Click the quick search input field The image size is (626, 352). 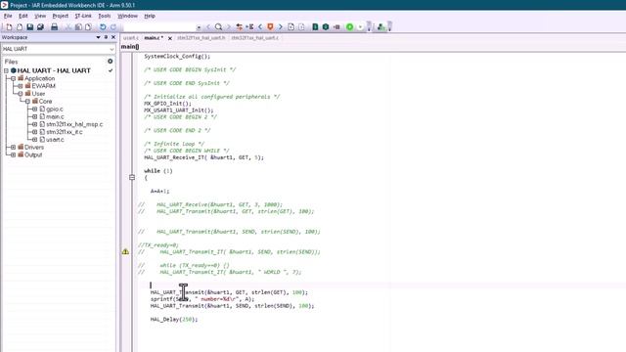pyautogui.click(x=159, y=27)
